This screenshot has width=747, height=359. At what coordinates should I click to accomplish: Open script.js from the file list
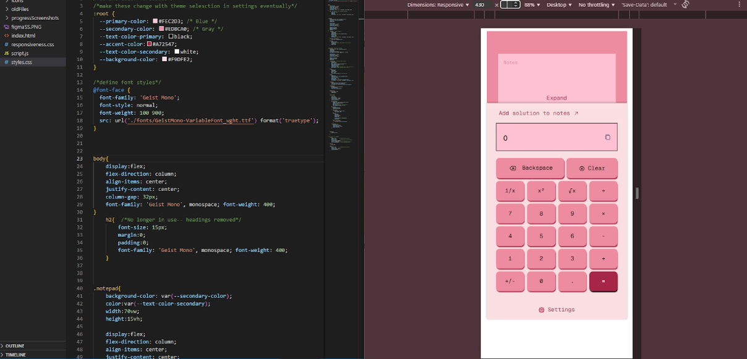tap(20, 54)
